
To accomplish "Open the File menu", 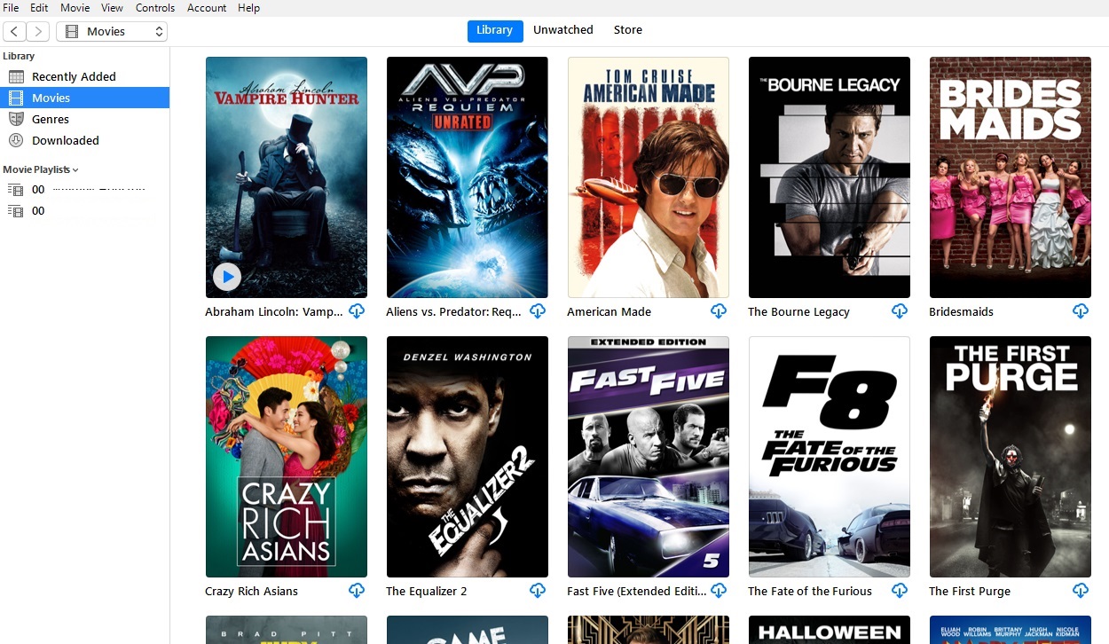I will click(11, 7).
